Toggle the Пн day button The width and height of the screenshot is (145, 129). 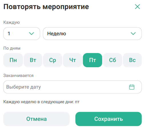[x=13, y=60]
